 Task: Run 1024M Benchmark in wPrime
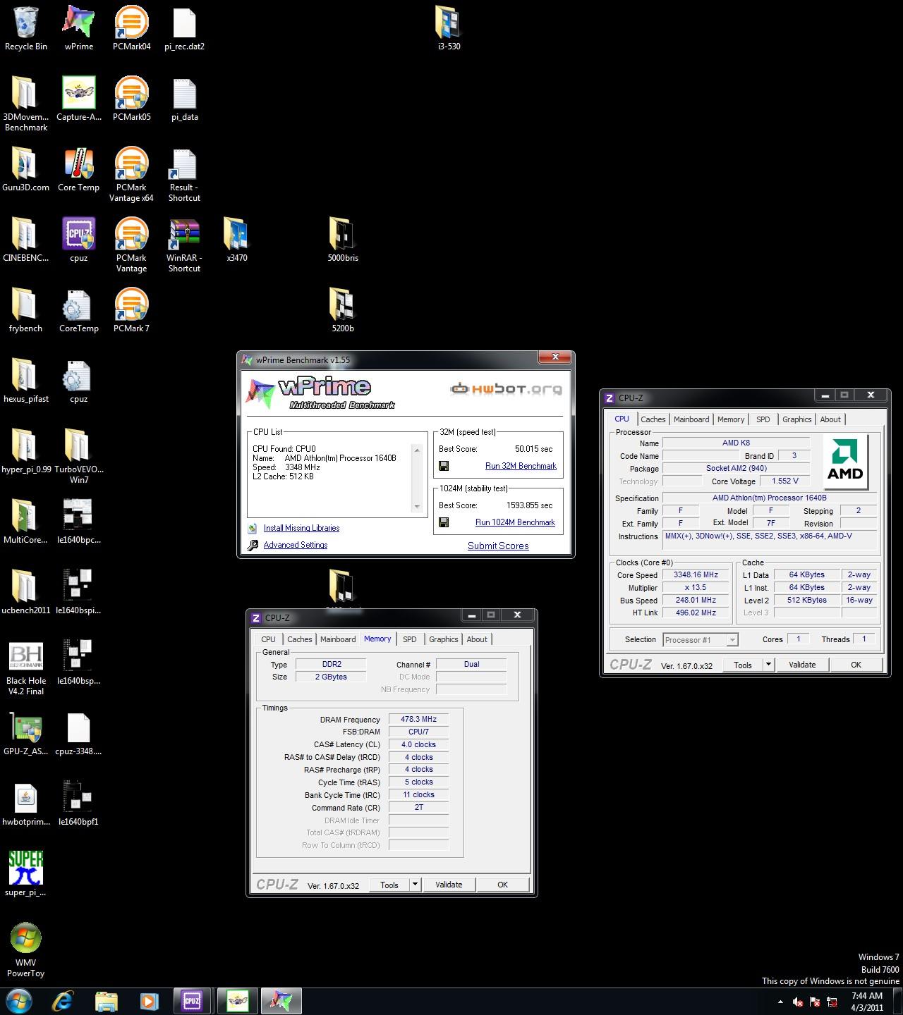(x=515, y=522)
